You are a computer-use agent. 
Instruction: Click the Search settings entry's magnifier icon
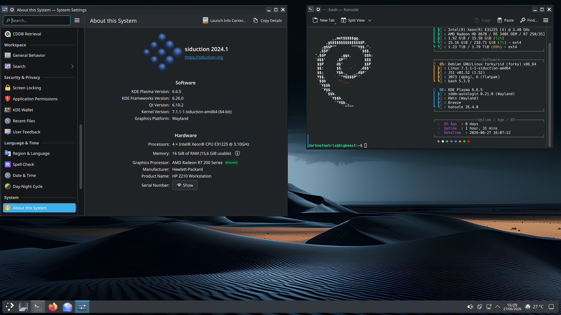[7, 66]
